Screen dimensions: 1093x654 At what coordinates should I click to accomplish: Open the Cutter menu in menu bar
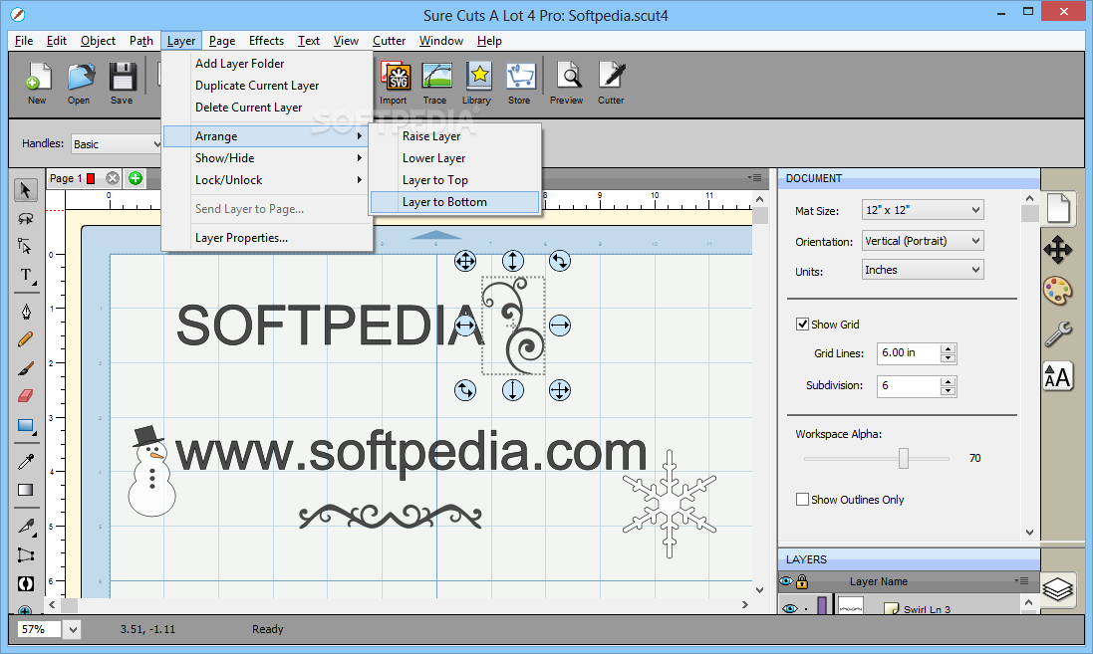pyautogui.click(x=389, y=41)
